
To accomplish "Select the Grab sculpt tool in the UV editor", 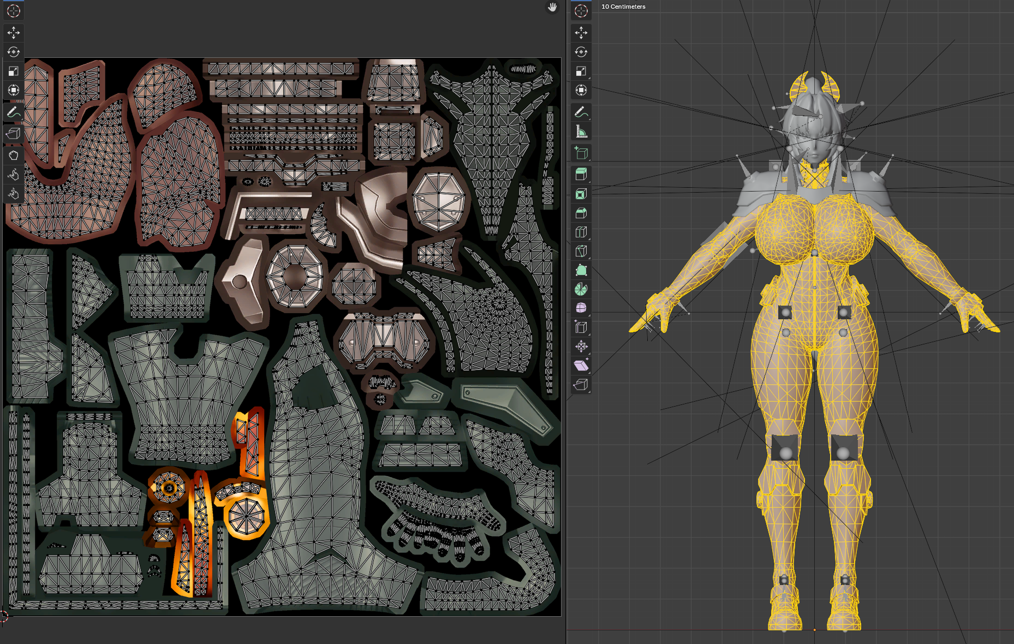I will pos(14,156).
